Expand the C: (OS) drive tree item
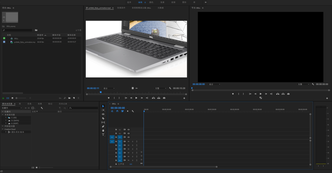Viewport: 332px width, 173px height. [x=6, y=118]
